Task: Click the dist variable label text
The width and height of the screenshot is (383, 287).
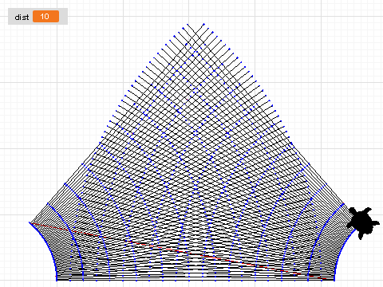Action: click(x=22, y=17)
